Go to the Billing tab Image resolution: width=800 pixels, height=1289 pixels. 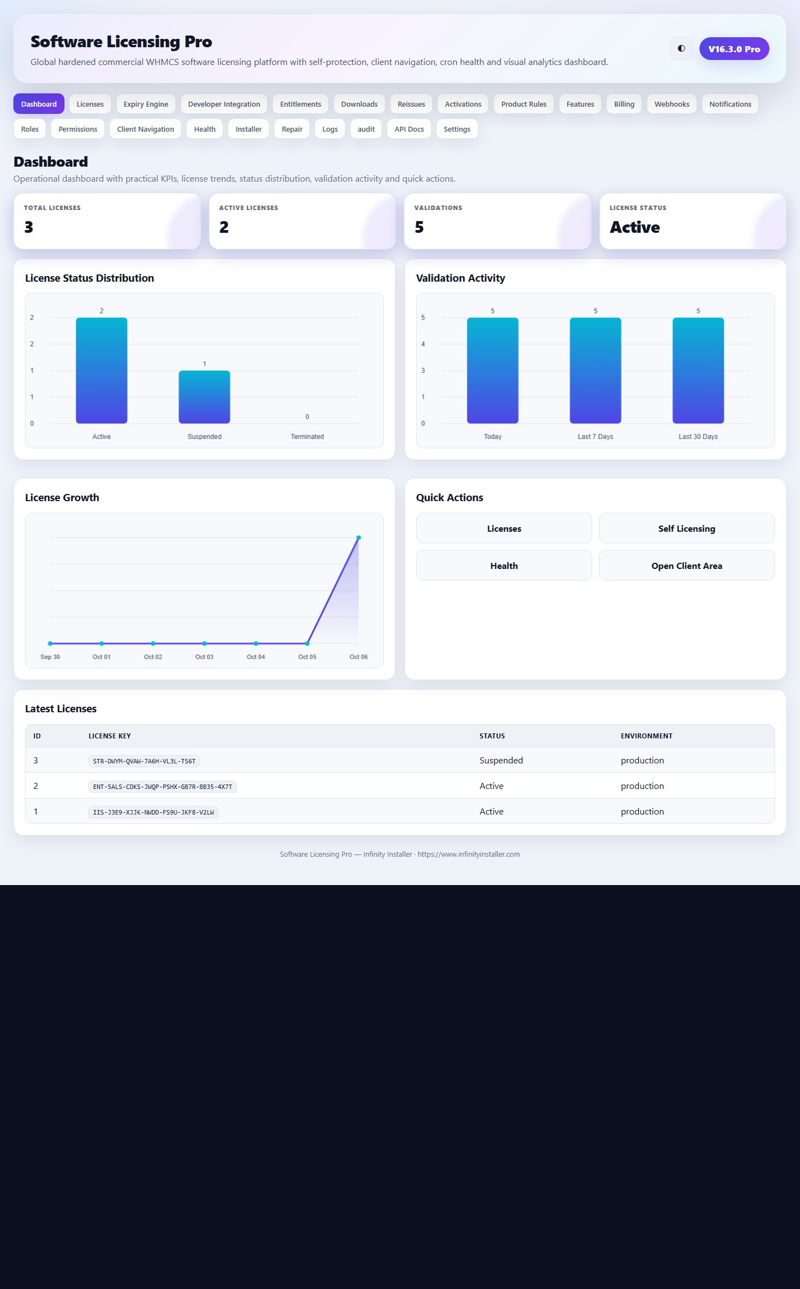(x=624, y=104)
